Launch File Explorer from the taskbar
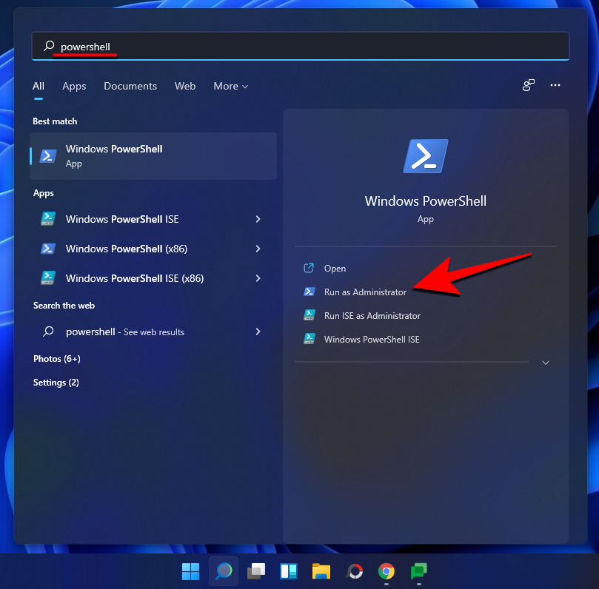599x589 pixels. pos(321,571)
